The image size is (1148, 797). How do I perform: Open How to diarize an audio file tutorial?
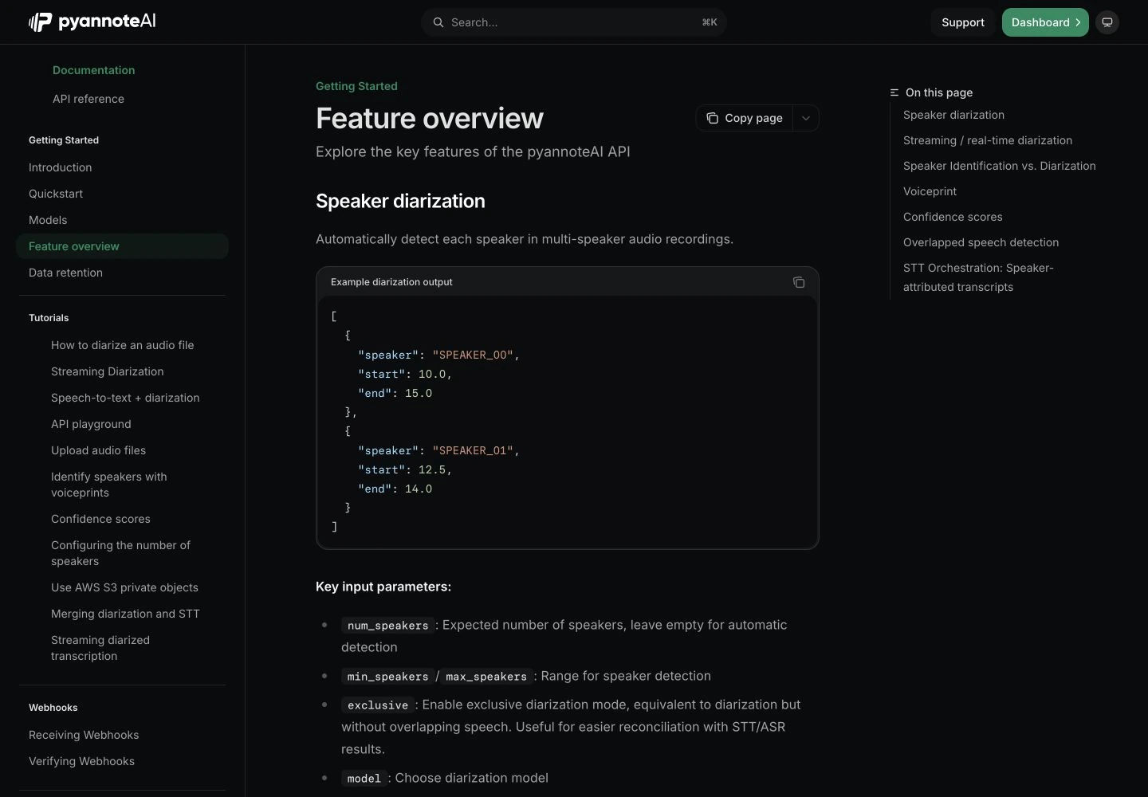[x=123, y=345]
